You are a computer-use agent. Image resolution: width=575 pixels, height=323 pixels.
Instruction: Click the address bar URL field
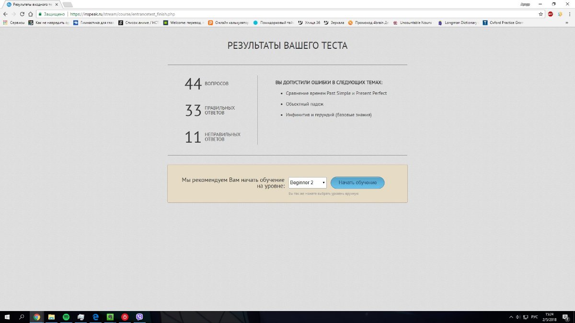point(287,14)
